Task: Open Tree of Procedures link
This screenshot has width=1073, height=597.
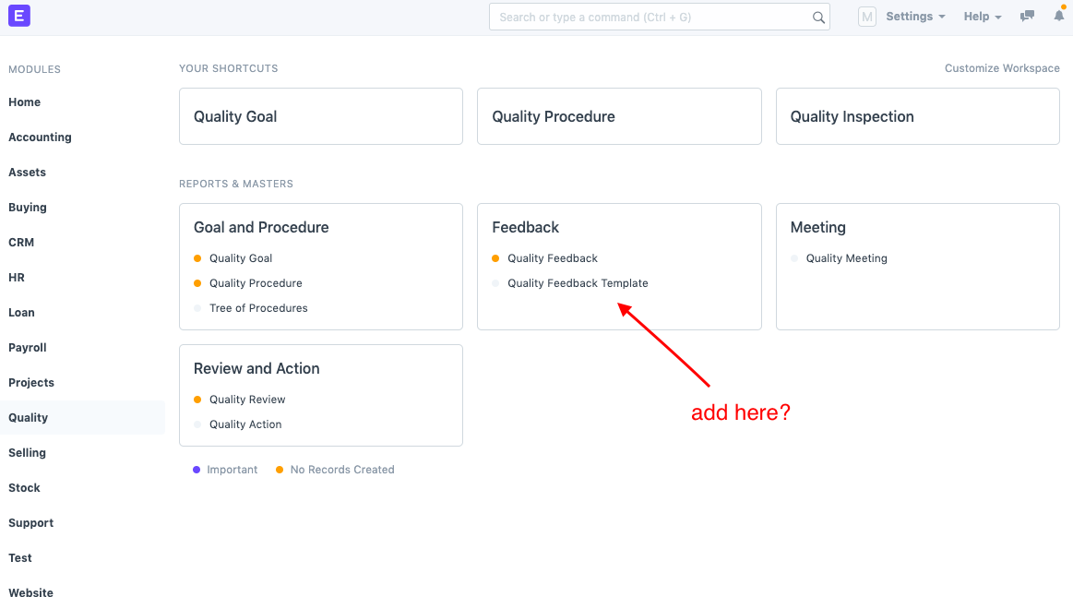Action: pos(258,308)
